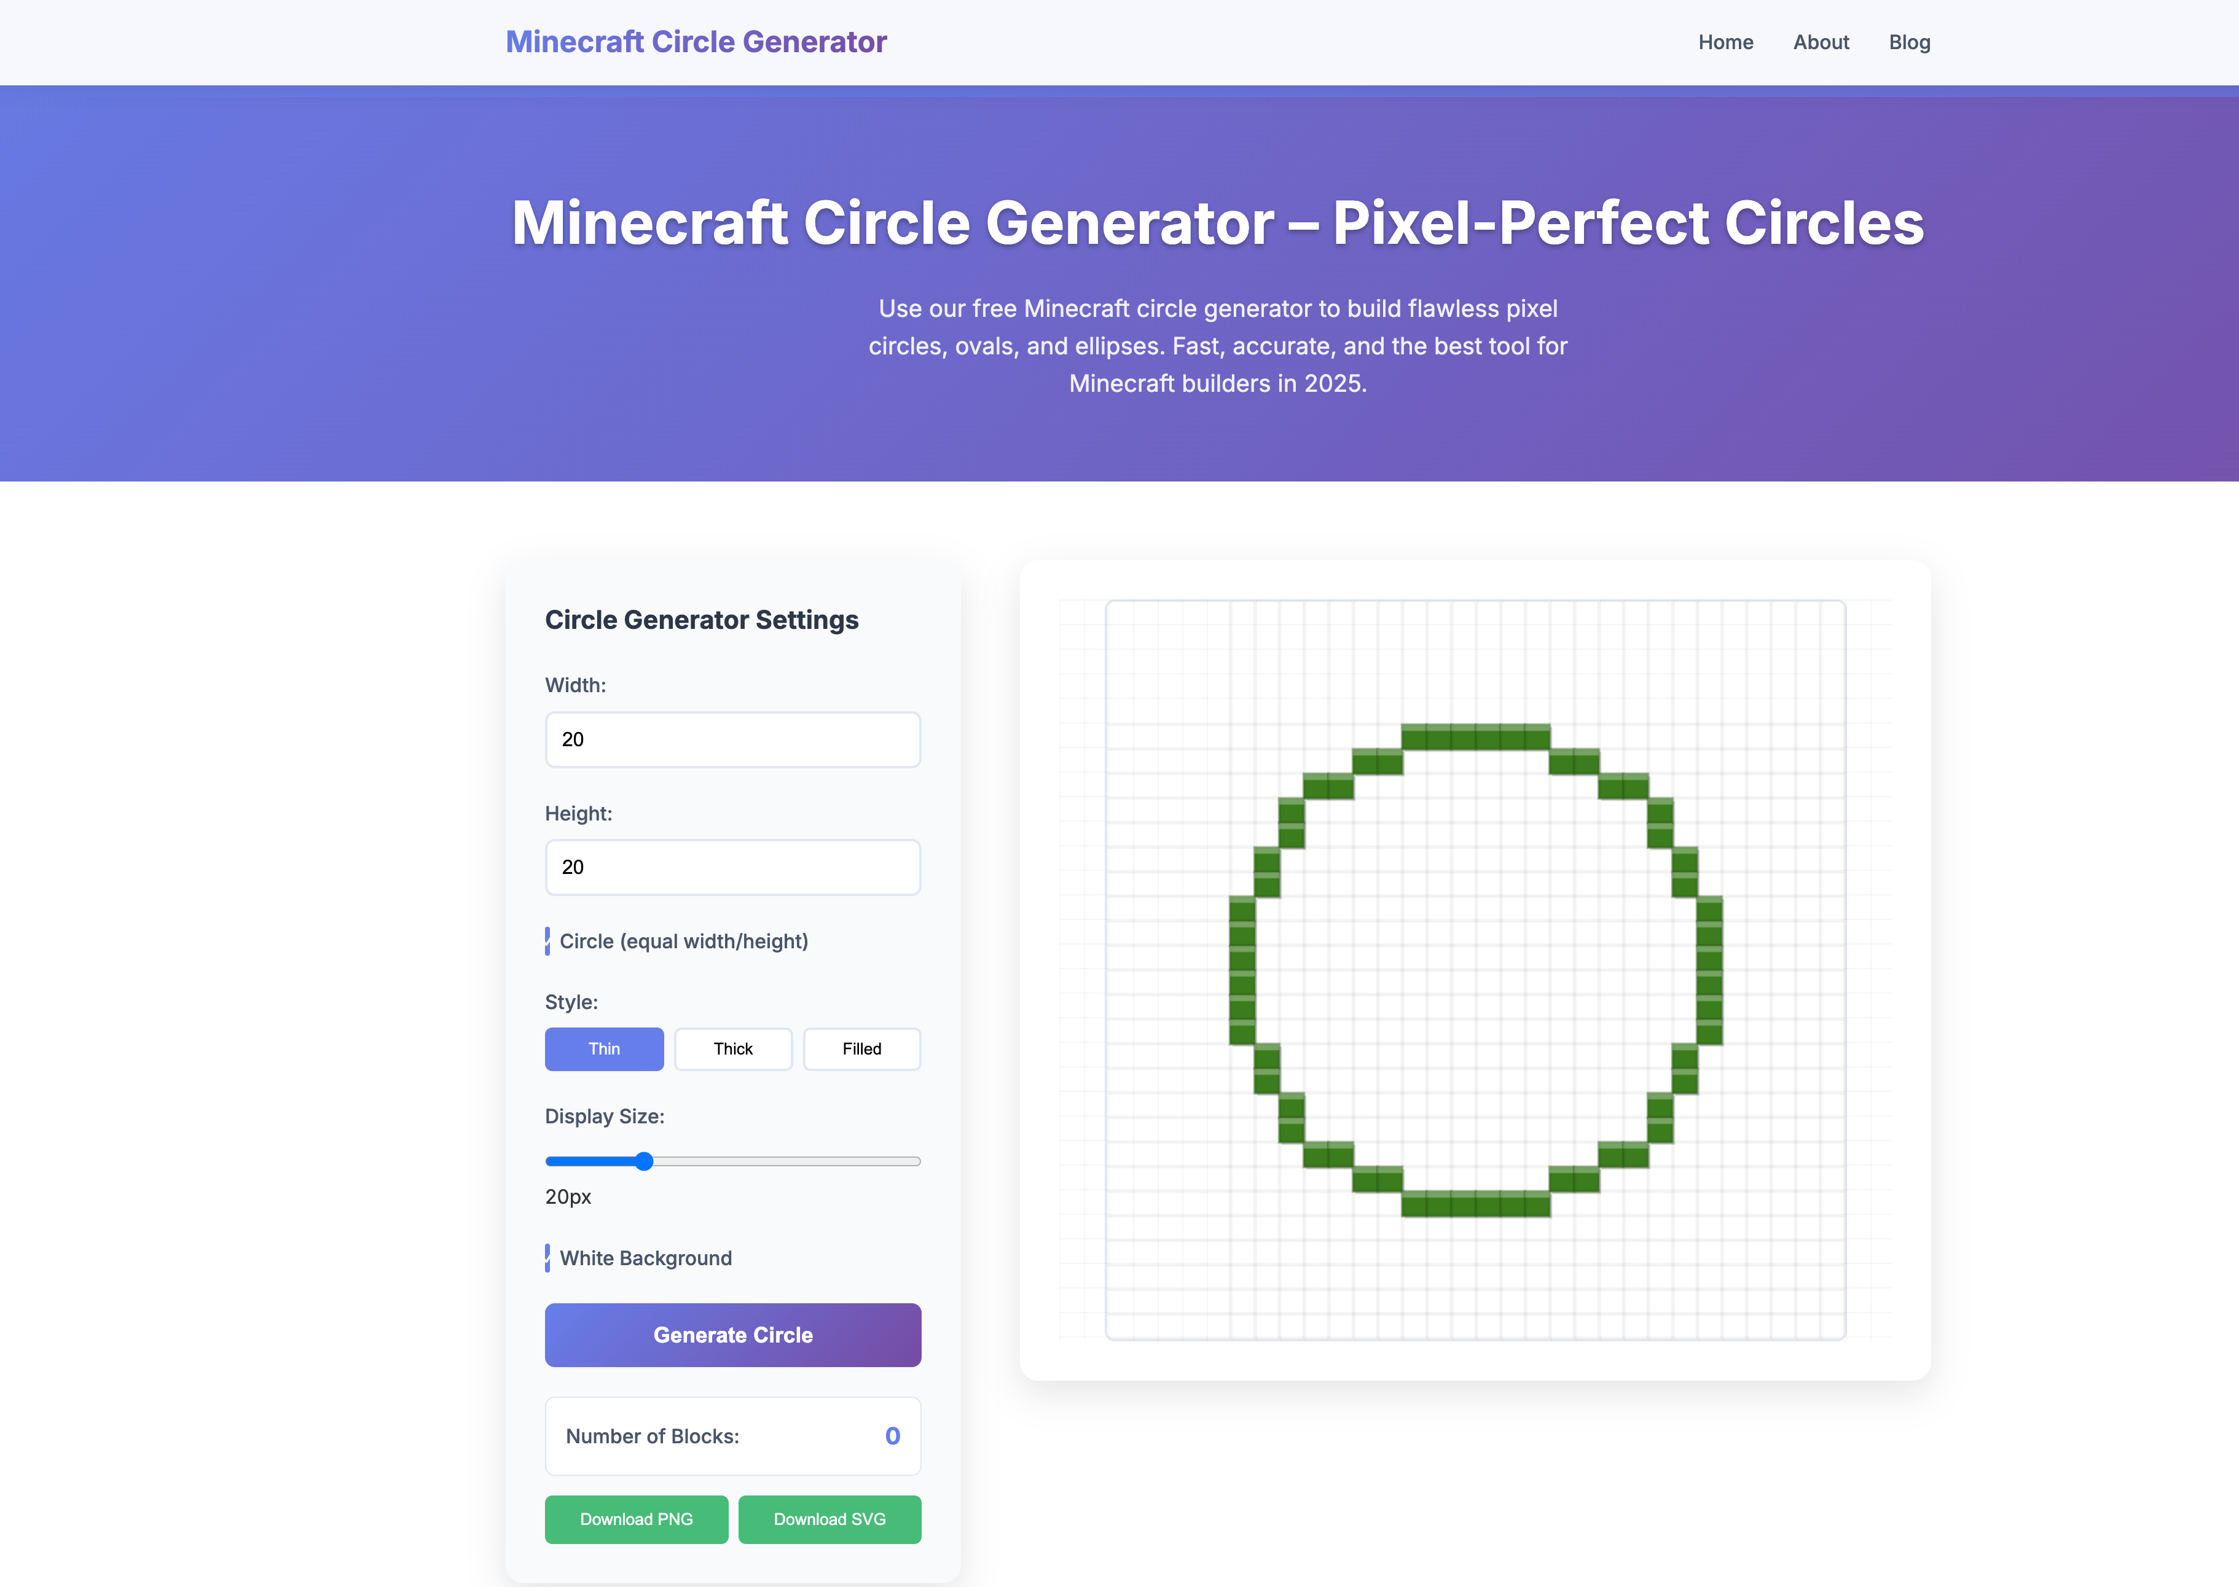Screen dimensions: 2239x1587
Task: Select the Filled circle style
Action: click(x=861, y=1048)
